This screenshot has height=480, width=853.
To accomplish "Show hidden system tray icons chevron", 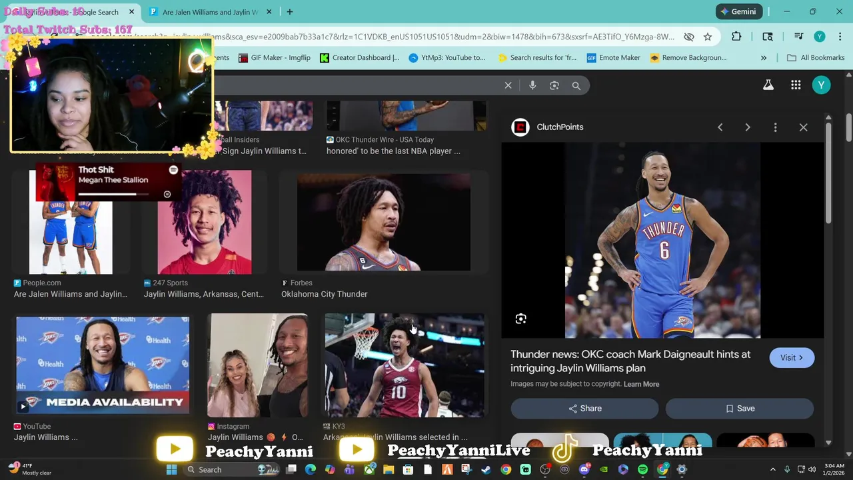I will pos(773,469).
